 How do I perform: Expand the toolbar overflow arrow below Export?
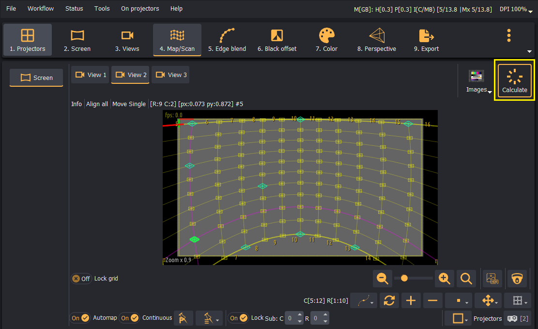529,51
